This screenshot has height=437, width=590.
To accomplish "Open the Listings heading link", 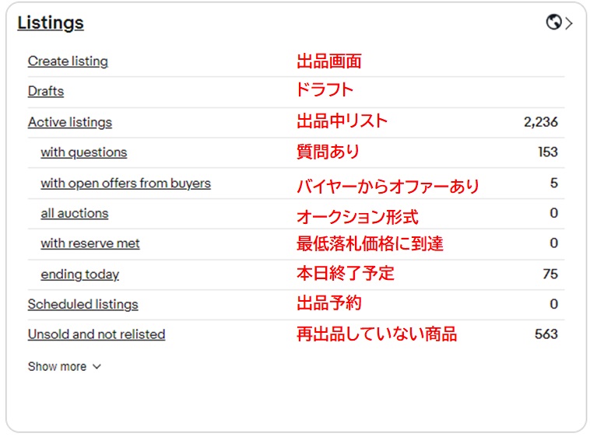I will pos(51,23).
